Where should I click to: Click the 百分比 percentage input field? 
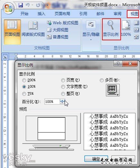(52, 102)
